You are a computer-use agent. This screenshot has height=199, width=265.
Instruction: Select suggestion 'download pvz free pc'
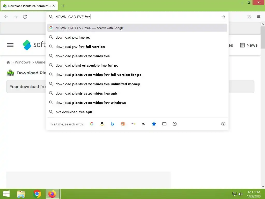pyautogui.click(x=137, y=37)
